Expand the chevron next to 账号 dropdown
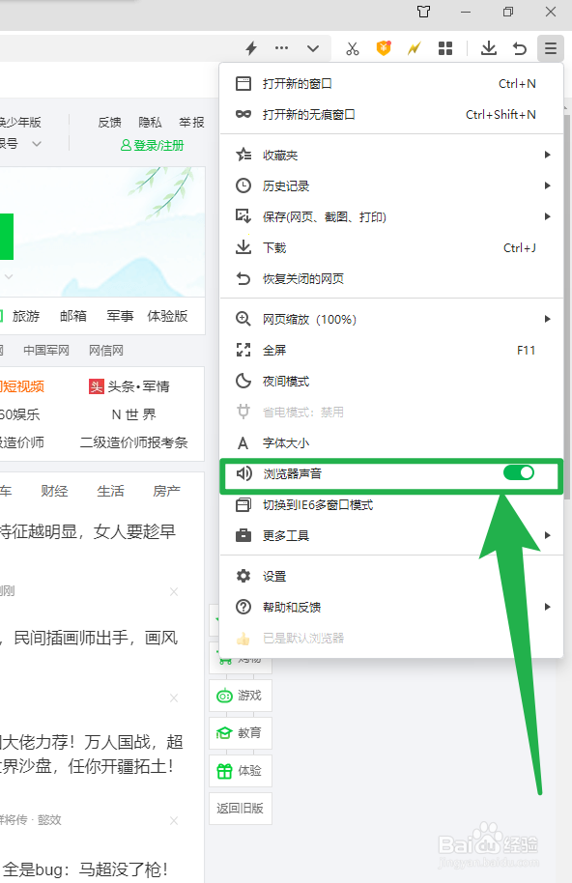Image resolution: width=572 pixels, height=883 pixels. [37, 144]
